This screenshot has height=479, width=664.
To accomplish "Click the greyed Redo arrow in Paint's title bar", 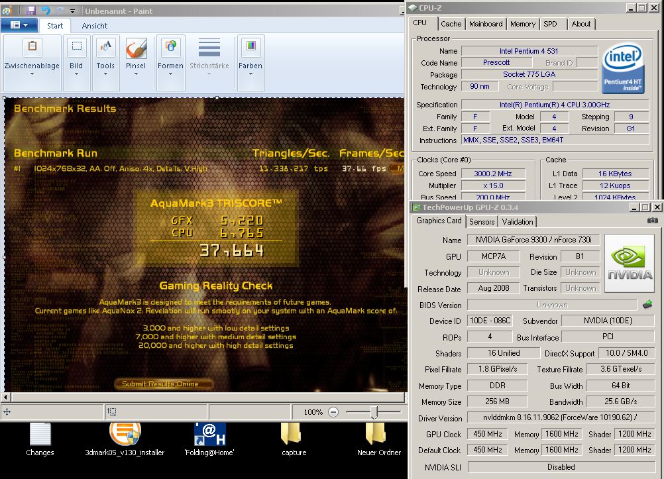I will (60, 10).
